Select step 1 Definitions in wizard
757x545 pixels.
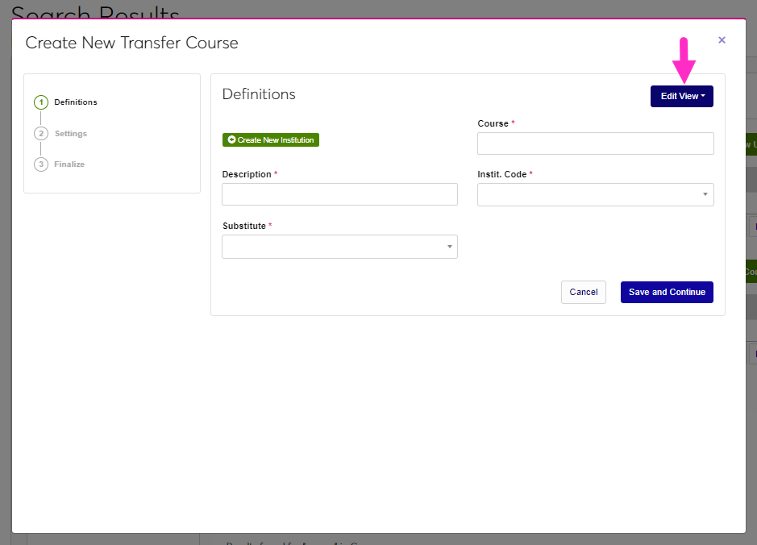click(x=65, y=102)
